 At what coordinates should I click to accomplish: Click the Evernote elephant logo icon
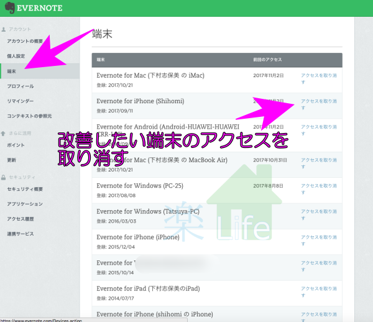click(10, 7)
